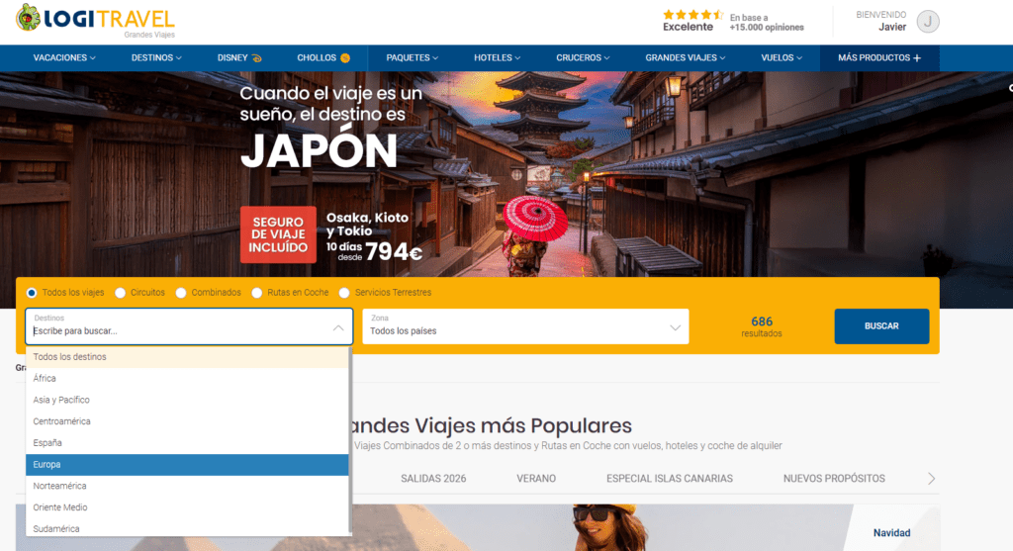Select the Circuitos radio button

pos(120,293)
